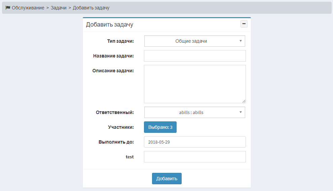Click the Добавить задачу panel title
This screenshot has width=333, height=191.
click(110, 25)
